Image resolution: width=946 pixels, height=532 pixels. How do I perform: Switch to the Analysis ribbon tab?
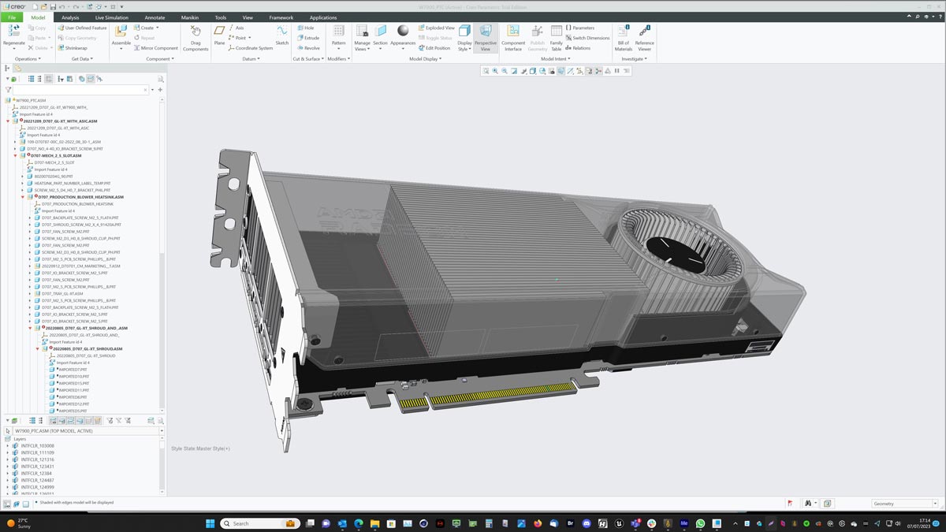pyautogui.click(x=70, y=17)
